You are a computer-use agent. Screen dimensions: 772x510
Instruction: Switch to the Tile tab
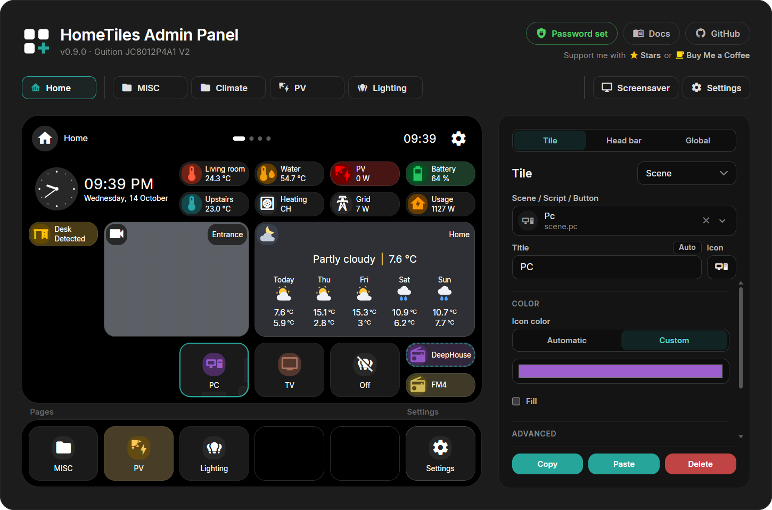(x=550, y=141)
